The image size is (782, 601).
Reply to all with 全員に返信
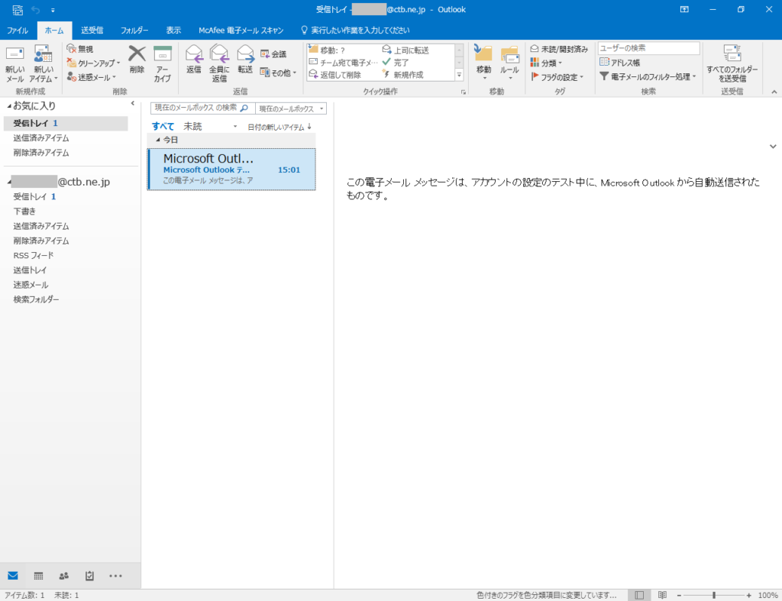point(219,64)
